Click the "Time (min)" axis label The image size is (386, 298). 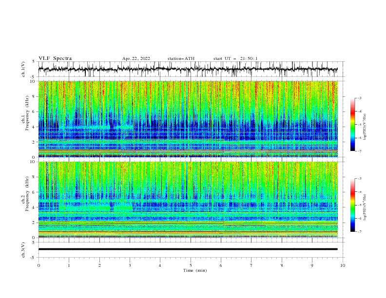[195, 270]
